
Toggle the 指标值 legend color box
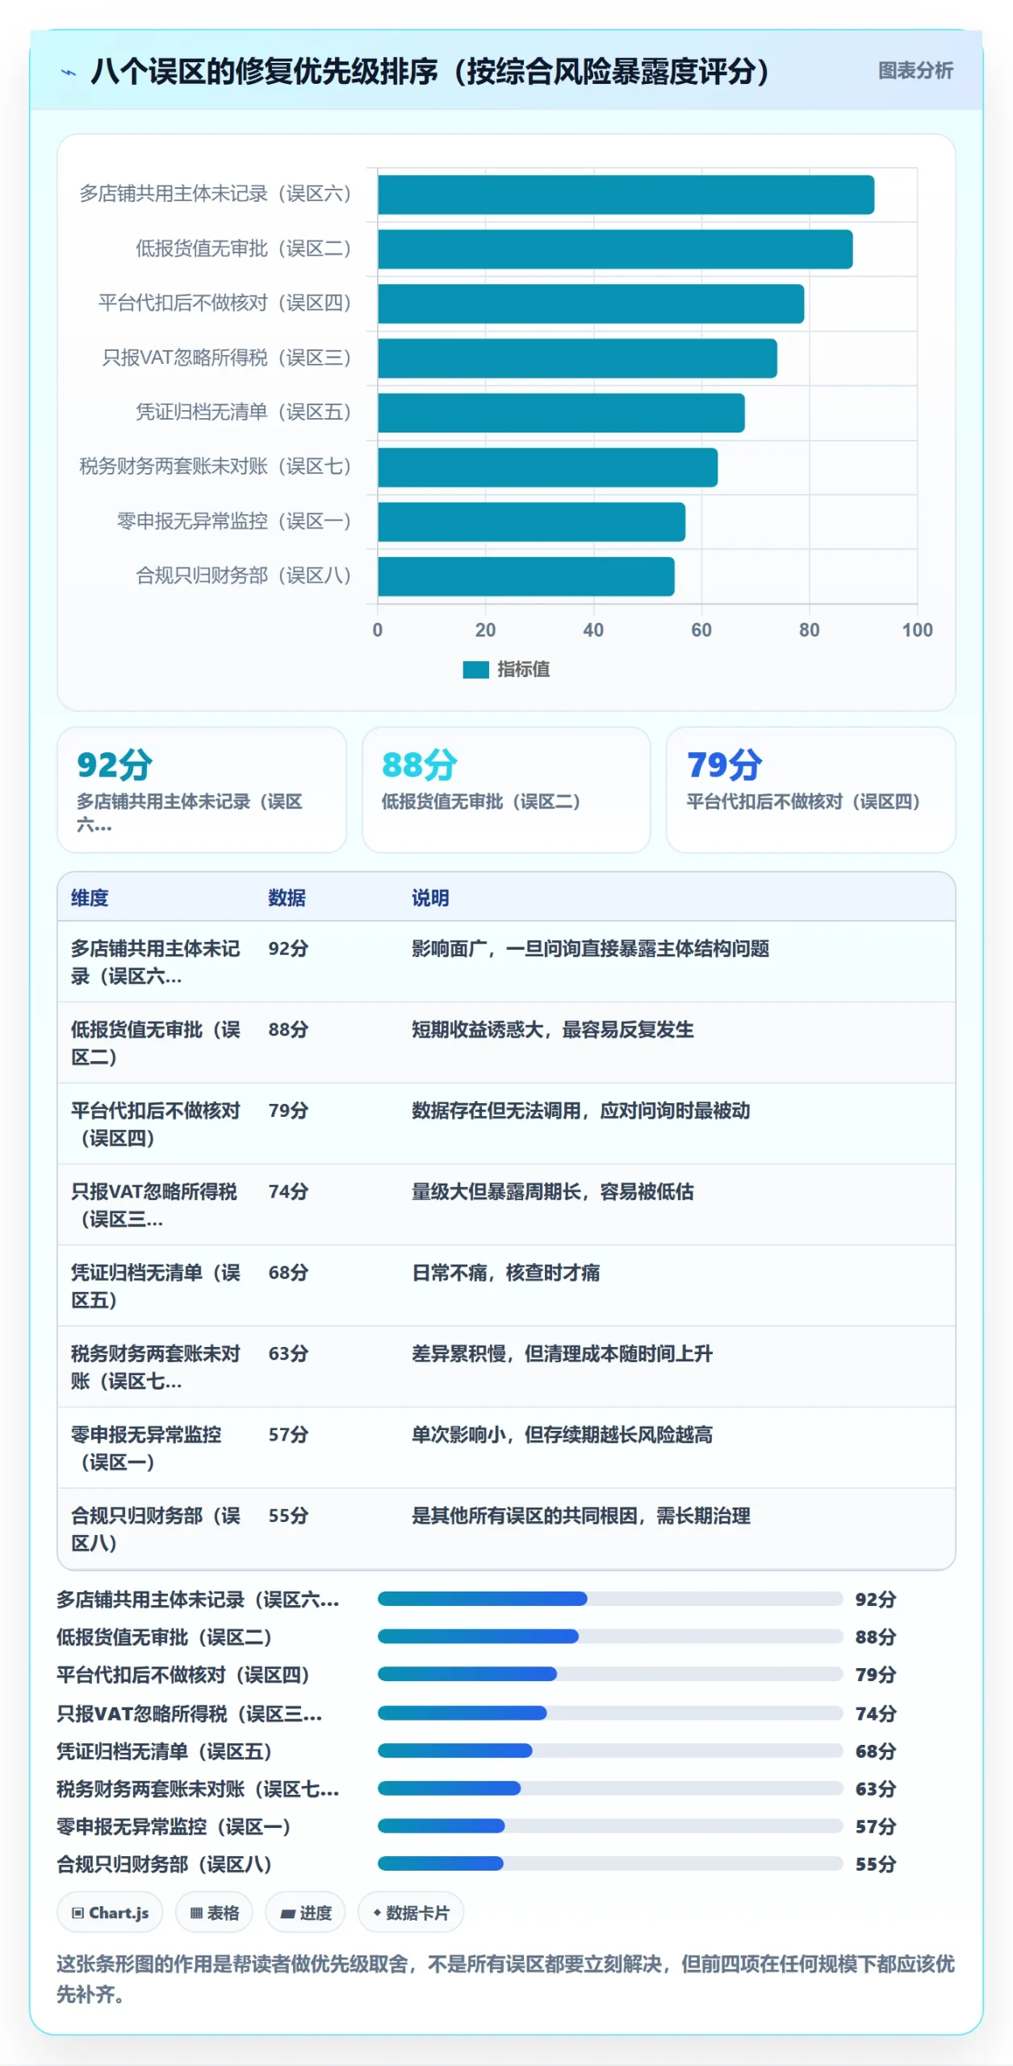475,669
